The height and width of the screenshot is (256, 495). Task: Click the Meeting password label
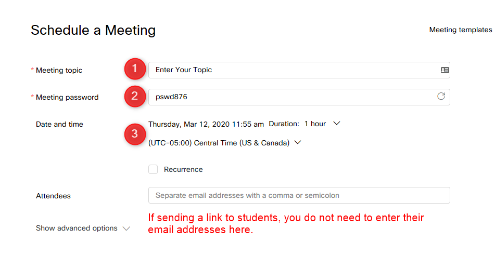(x=67, y=97)
